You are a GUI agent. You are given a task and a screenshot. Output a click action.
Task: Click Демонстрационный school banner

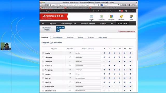[x=54, y=17]
